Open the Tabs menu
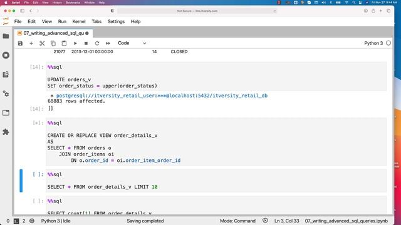This screenshot has width=401, height=225. (x=96, y=21)
